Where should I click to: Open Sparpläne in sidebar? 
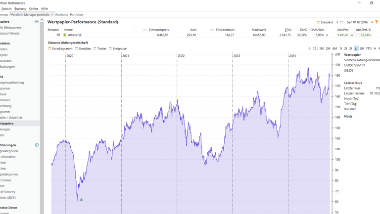6,61
